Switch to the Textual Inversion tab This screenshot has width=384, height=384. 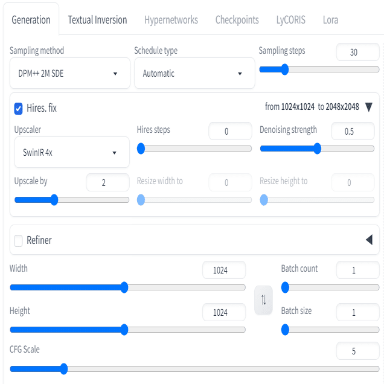(97, 20)
